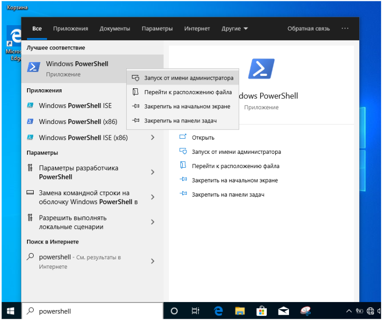This screenshot has width=382, height=321.
Task: Expand the Другие dropdown filter
Action: [x=234, y=29]
